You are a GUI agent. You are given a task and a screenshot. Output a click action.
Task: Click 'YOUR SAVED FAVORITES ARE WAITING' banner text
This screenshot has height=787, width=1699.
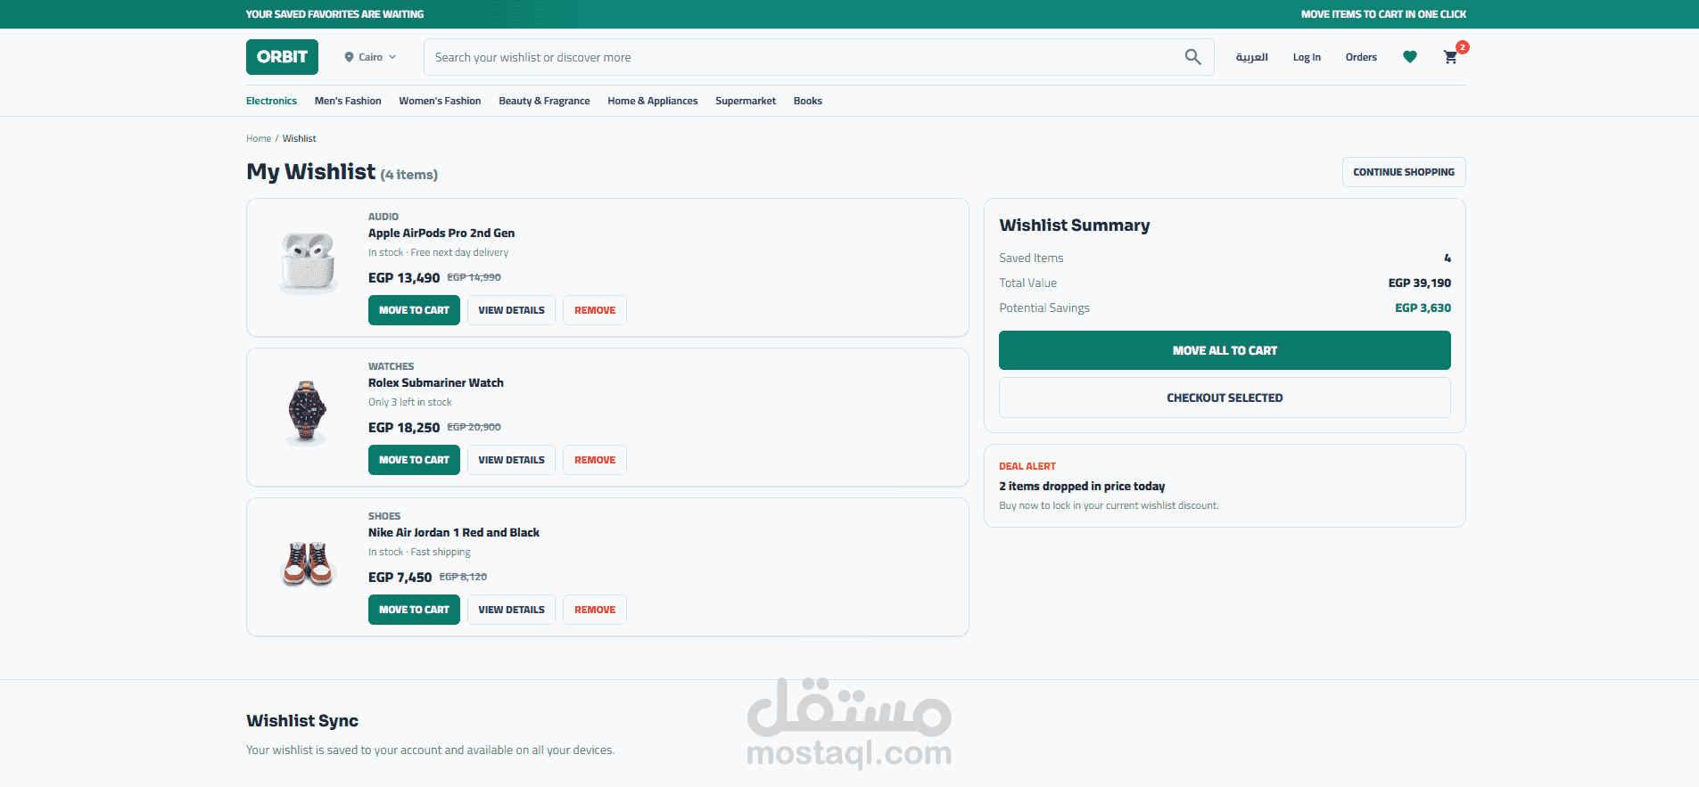(x=334, y=14)
